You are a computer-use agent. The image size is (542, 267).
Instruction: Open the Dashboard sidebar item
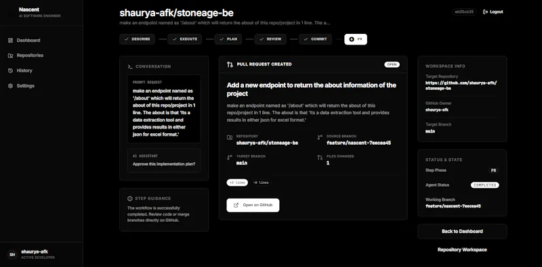pos(24,41)
